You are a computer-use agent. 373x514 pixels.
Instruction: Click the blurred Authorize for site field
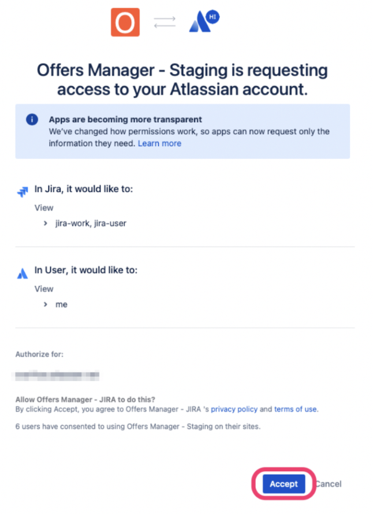(57, 375)
